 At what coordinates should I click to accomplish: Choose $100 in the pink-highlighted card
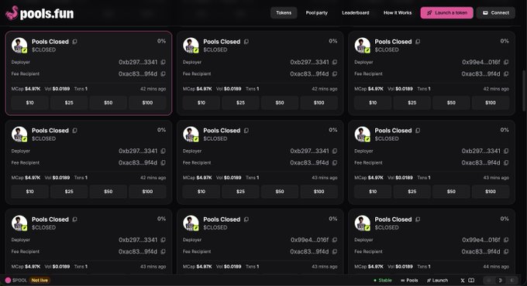147,103
